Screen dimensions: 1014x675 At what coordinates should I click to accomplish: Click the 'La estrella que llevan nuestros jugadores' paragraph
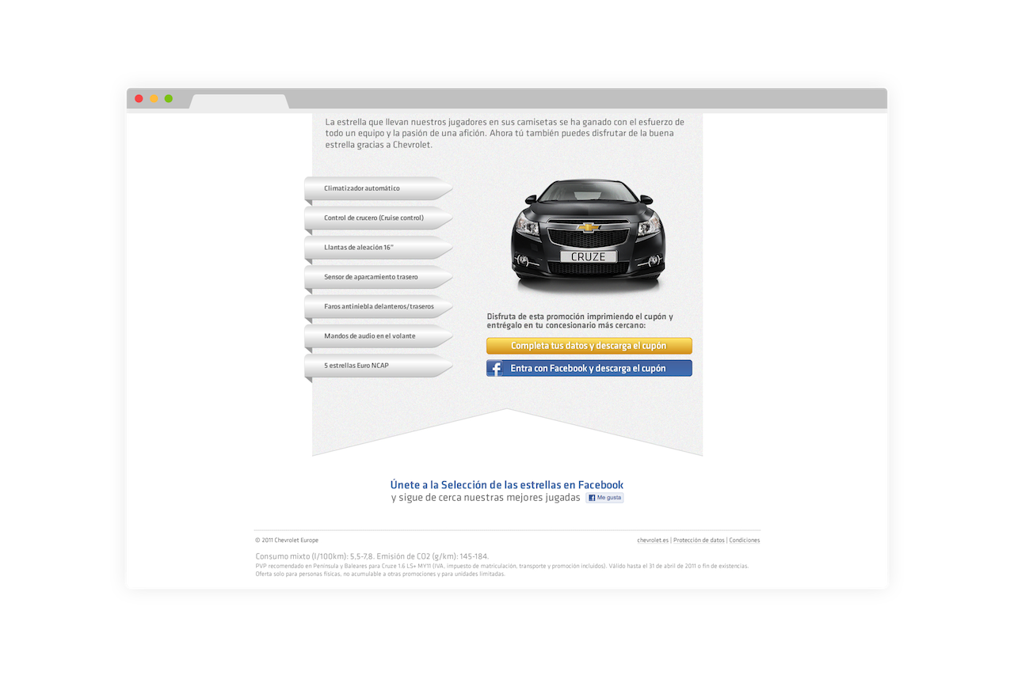505,133
